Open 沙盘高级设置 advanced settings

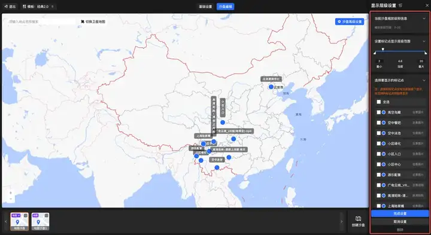[x=350, y=22]
